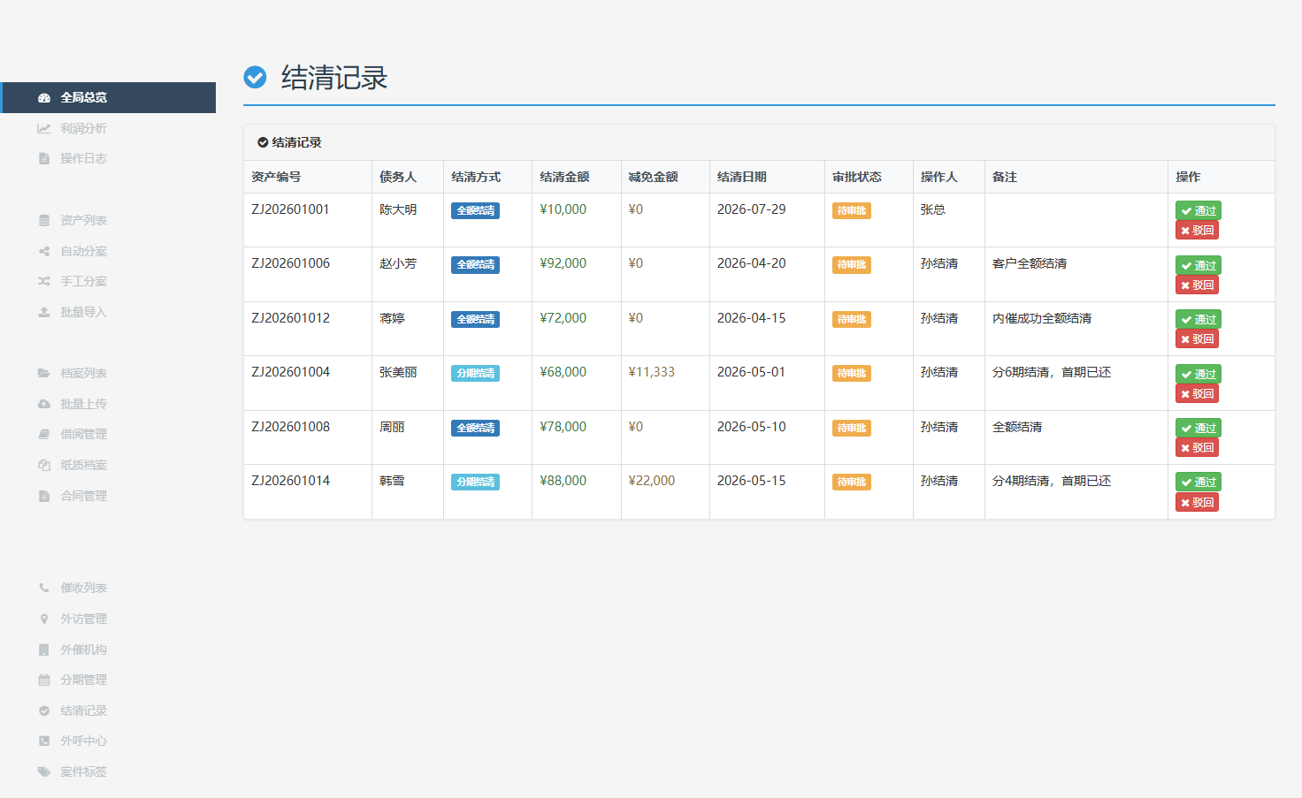Click debtor name 蒋婷
Image resolution: width=1302 pixels, height=798 pixels.
(x=392, y=318)
